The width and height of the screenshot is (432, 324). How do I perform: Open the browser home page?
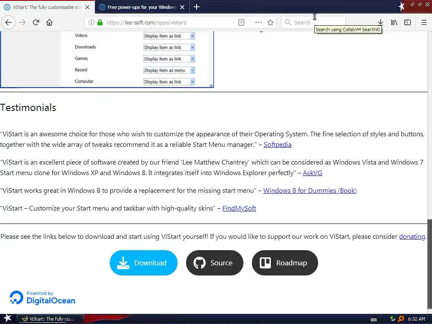pyautogui.click(x=49, y=22)
